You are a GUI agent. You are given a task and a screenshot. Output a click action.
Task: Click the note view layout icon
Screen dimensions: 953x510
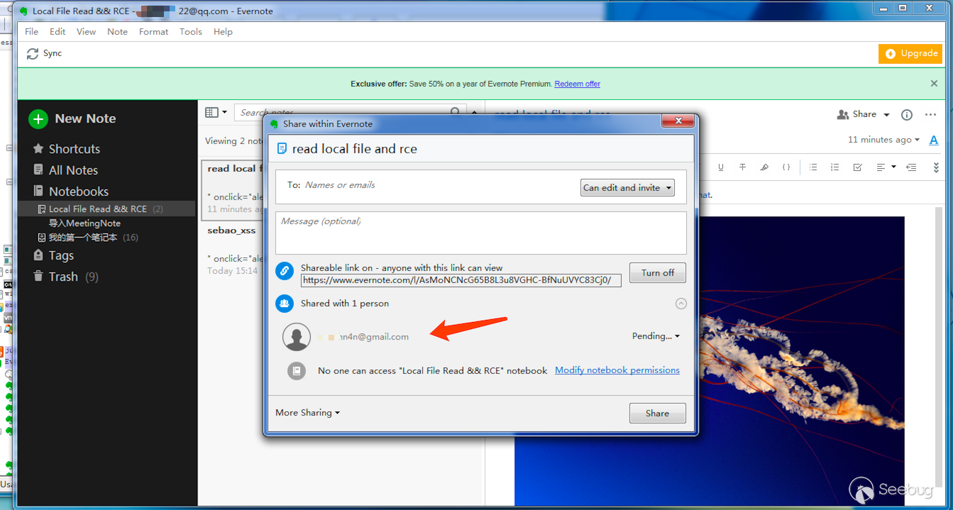coord(211,112)
